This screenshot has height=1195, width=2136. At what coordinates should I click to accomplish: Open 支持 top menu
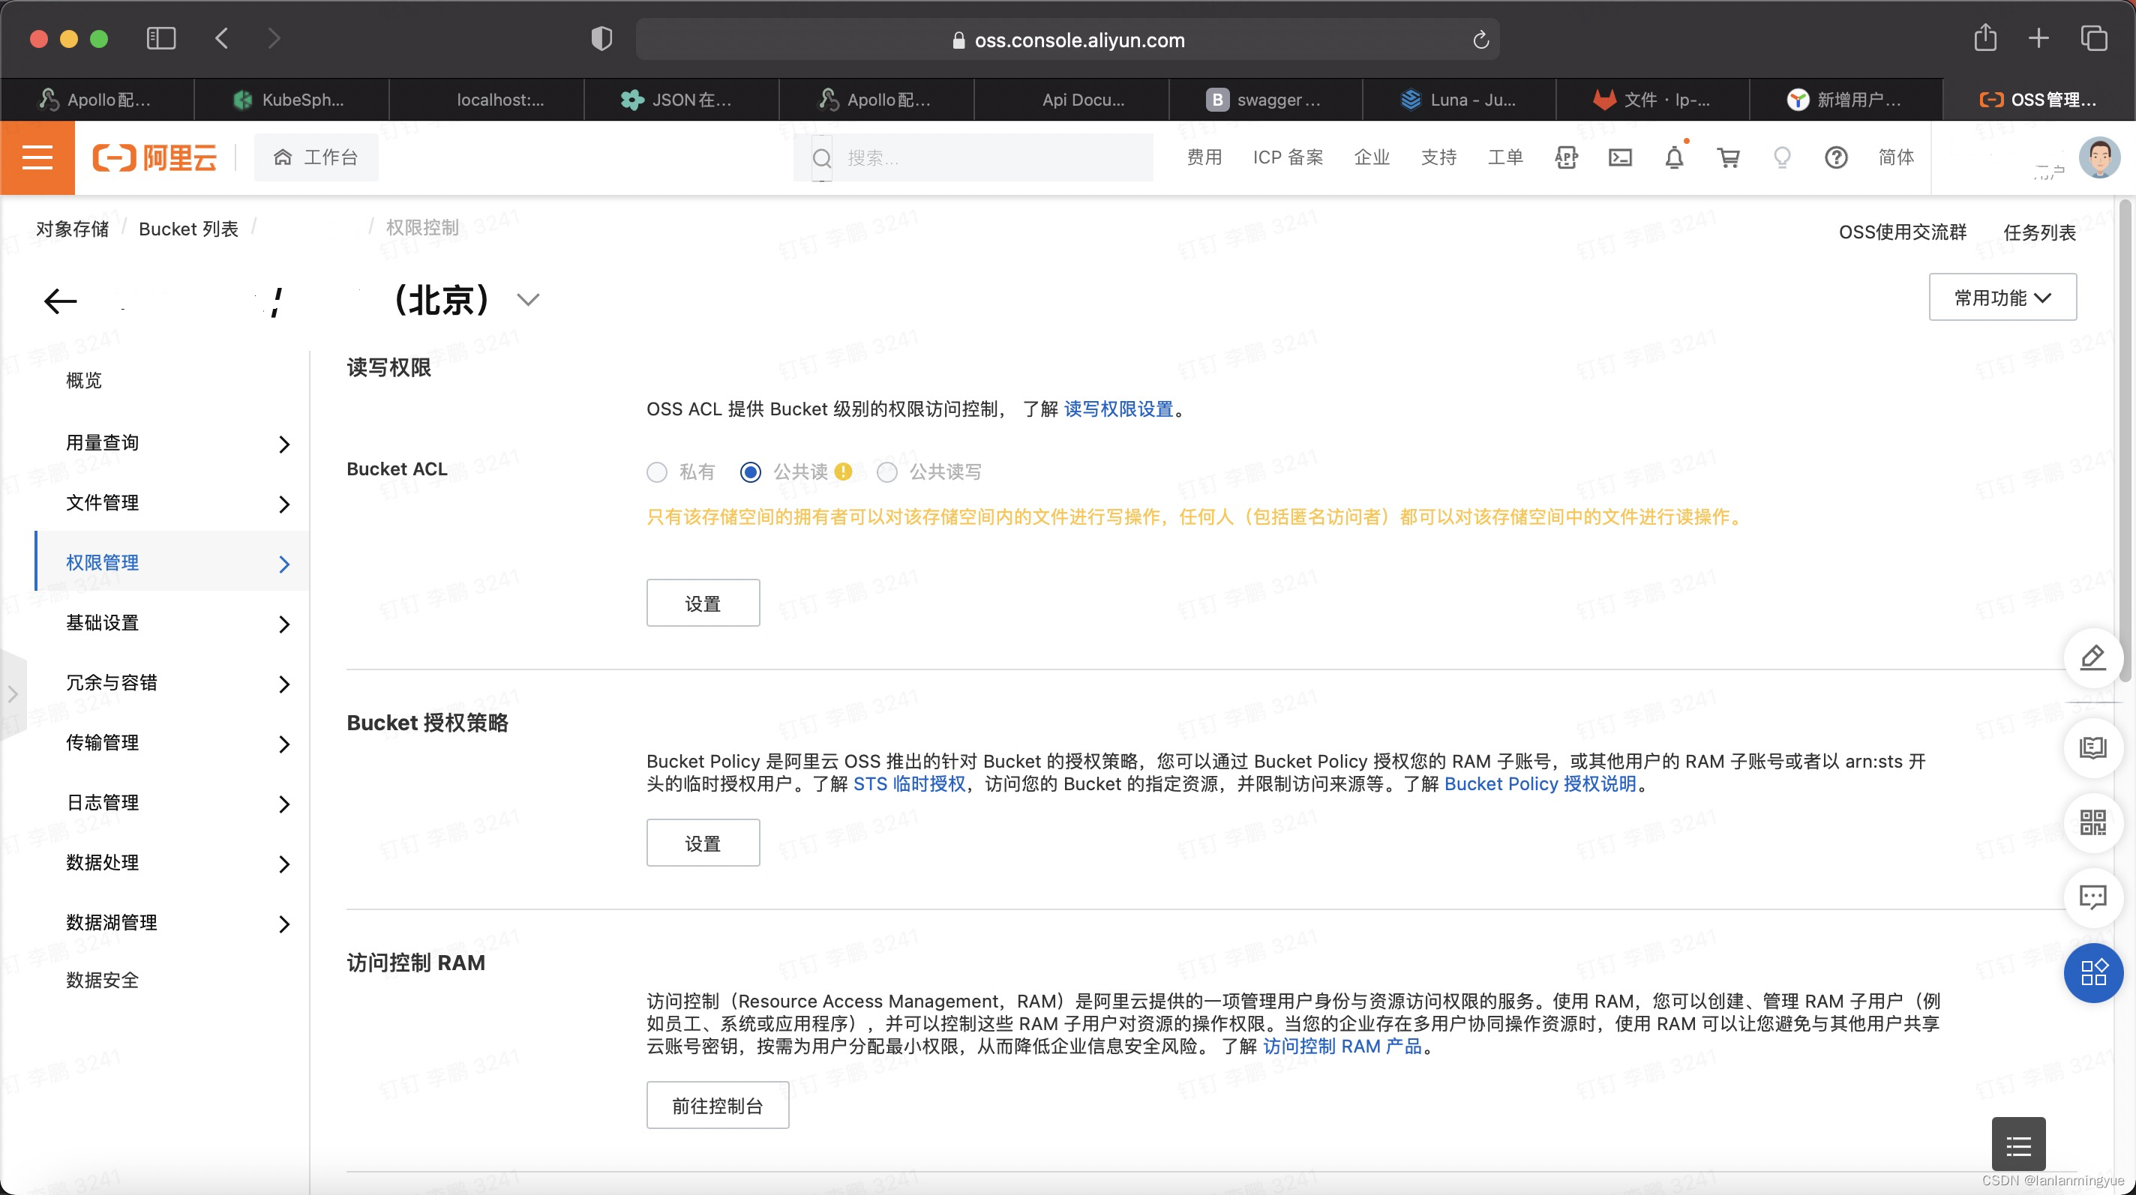point(1438,157)
